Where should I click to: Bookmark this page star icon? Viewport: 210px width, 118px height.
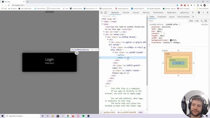click(178, 5)
